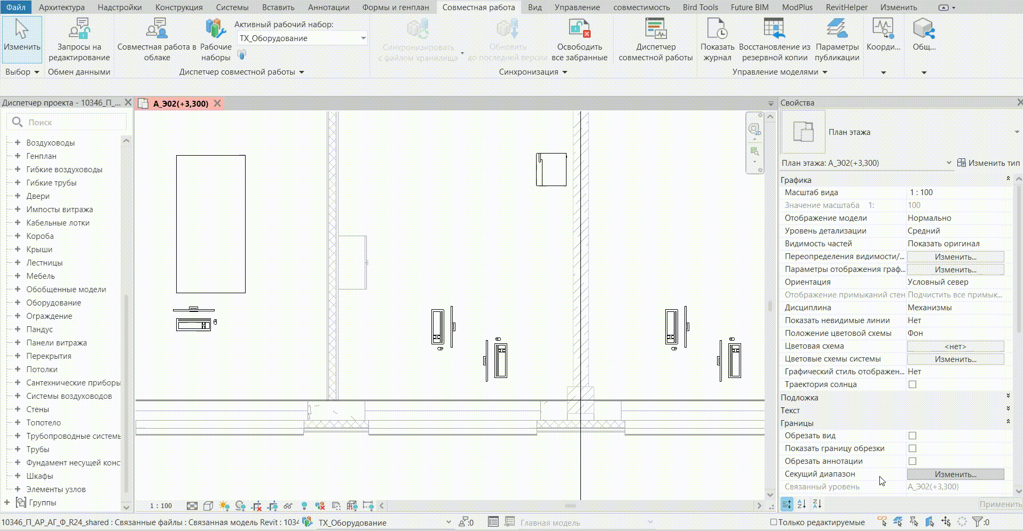Image resolution: width=1023 pixels, height=531 pixels.
Task: Click Editing Requests (Запросы на редактирование)
Action: [x=79, y=40]
